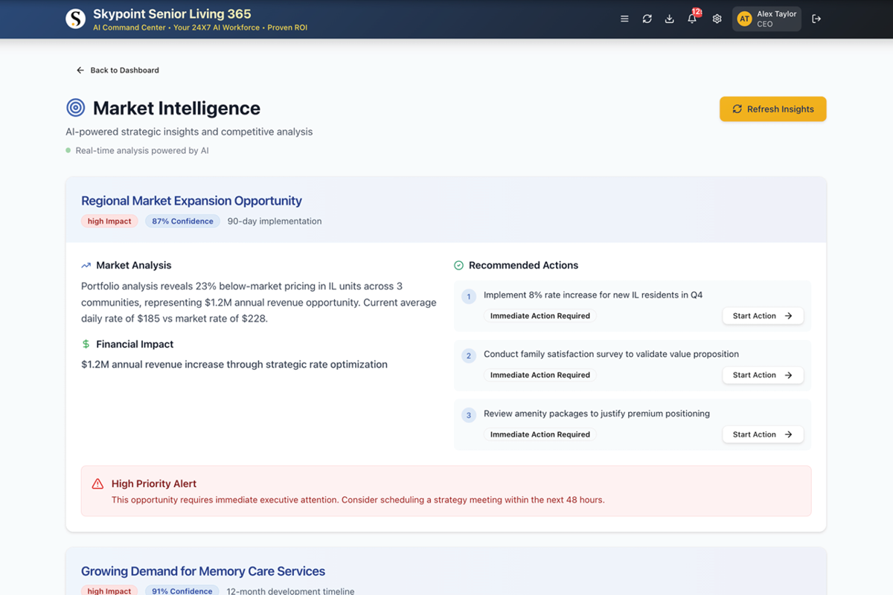Screen dimensions: 893x595
Task: Click the Recommended Actions heading
Action: coord(523,266)
